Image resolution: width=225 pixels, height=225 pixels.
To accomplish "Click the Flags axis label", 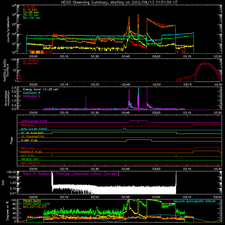I will pos(11,140).
